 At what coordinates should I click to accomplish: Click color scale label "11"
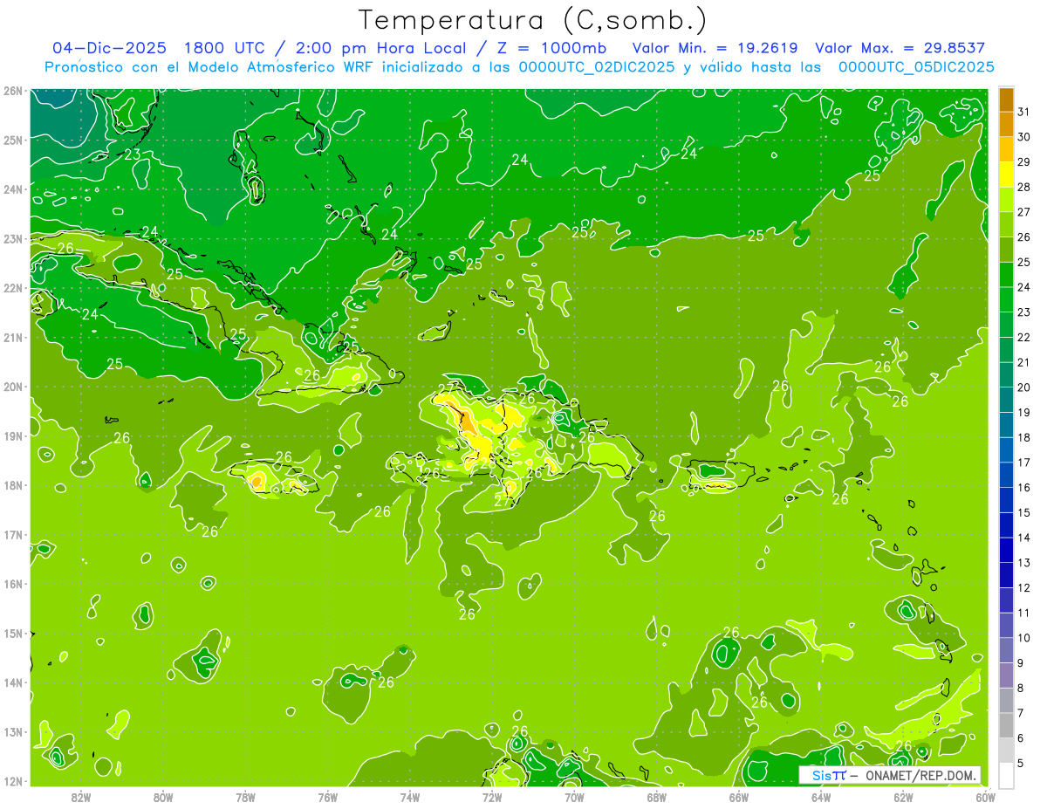[1024, 613]
